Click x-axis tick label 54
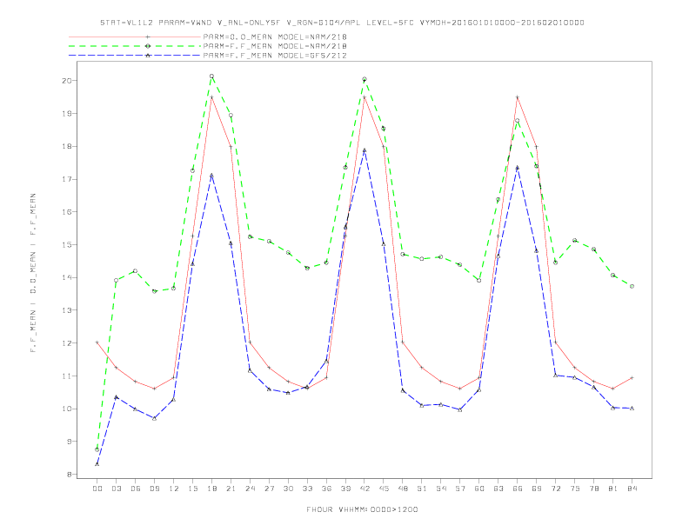 click(441, 489)
